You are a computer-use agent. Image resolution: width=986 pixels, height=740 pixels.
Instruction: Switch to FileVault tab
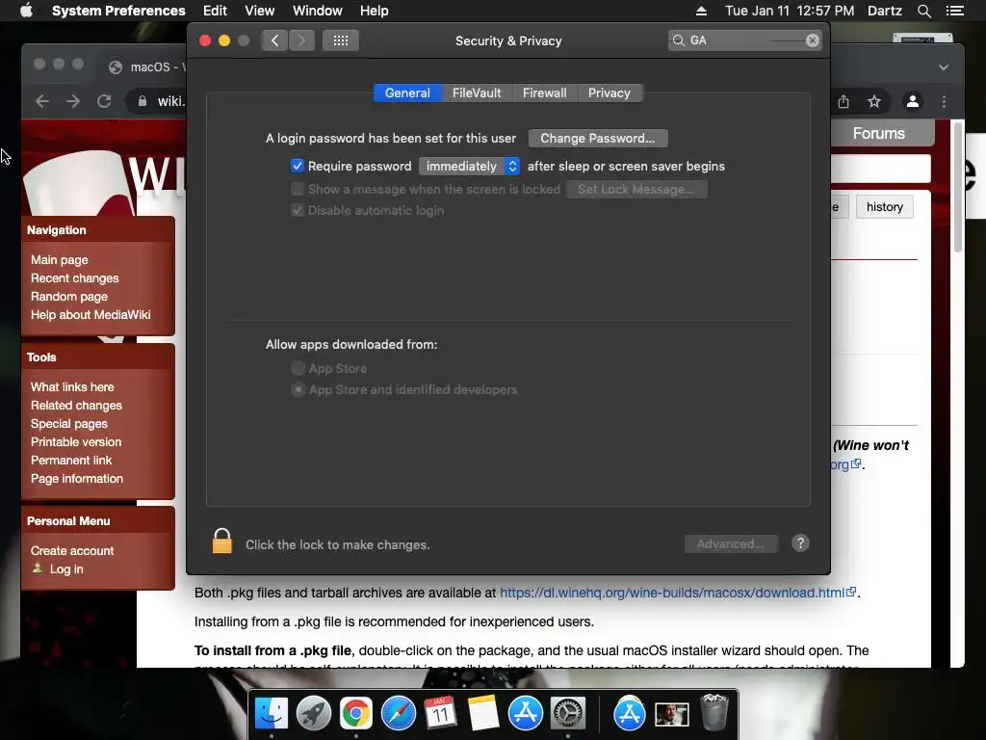tap(477, 93)
